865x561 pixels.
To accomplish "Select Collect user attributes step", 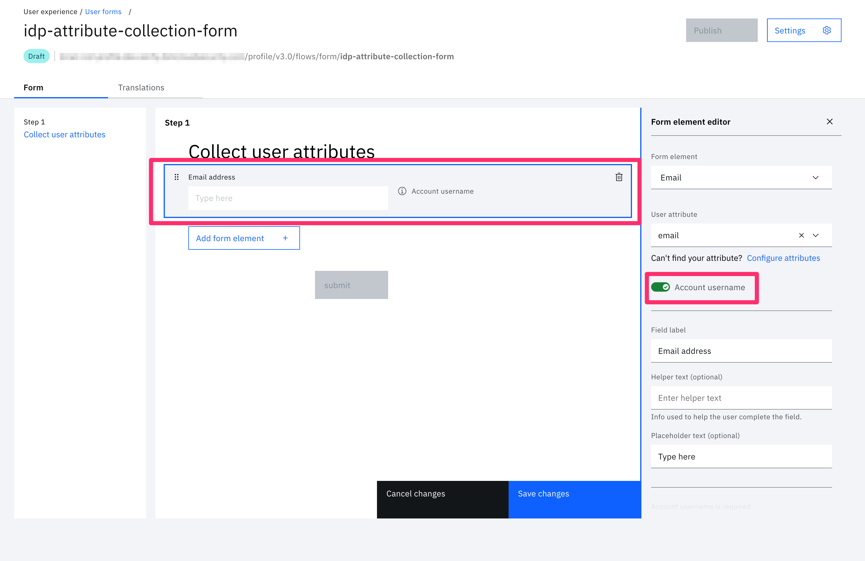I will click(64, 135).
